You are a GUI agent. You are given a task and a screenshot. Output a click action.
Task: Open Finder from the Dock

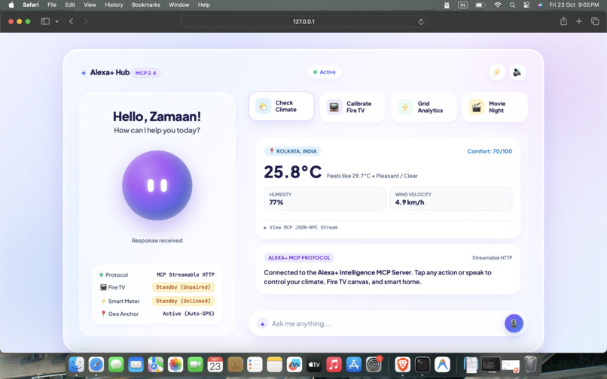click(77, 364)
